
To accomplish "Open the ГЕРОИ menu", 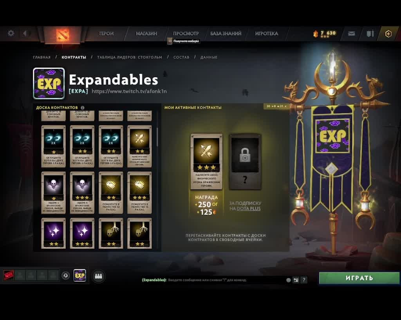I will (x=106, y=34).
